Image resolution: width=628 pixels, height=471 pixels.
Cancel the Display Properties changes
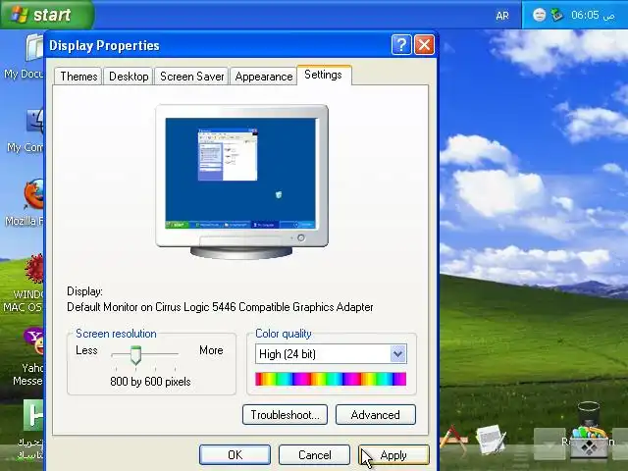coord(314,455)
